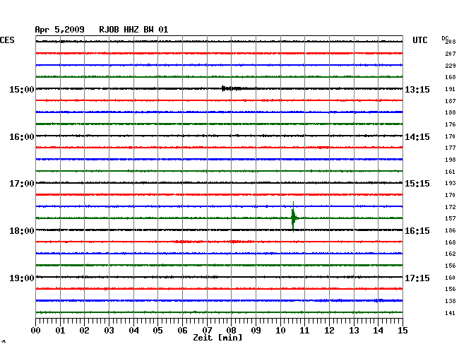The image size is (459, 349).
Task: Click the DC offset value "157"
Action: point(451,218)
